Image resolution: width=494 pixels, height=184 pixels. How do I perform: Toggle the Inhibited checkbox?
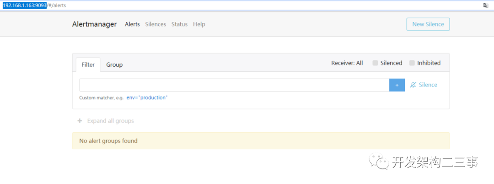[412, 63]
